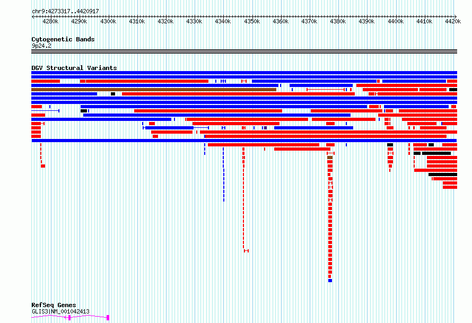Viewport: 472px width, 323px height.
Task: Click the 4300k ruler tick label
Action: pyautogui.click(x=108, y=21)
